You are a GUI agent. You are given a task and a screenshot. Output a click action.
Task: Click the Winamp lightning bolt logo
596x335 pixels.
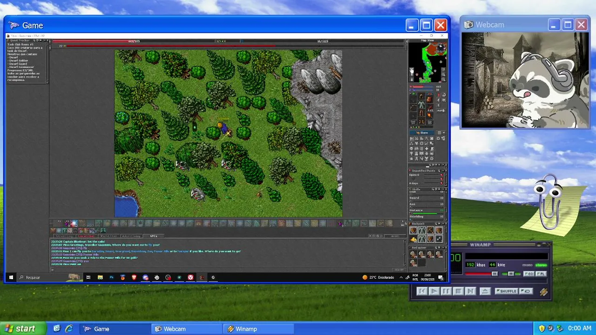coord(543,292)
